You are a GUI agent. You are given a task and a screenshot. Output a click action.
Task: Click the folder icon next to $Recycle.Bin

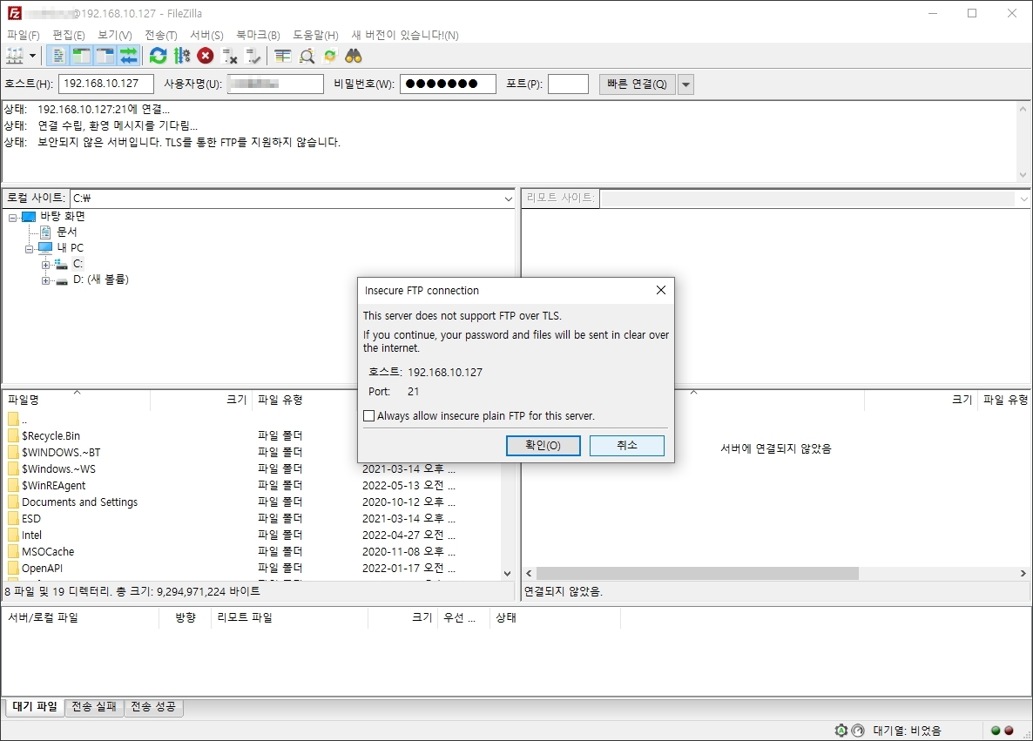(13, 435)
